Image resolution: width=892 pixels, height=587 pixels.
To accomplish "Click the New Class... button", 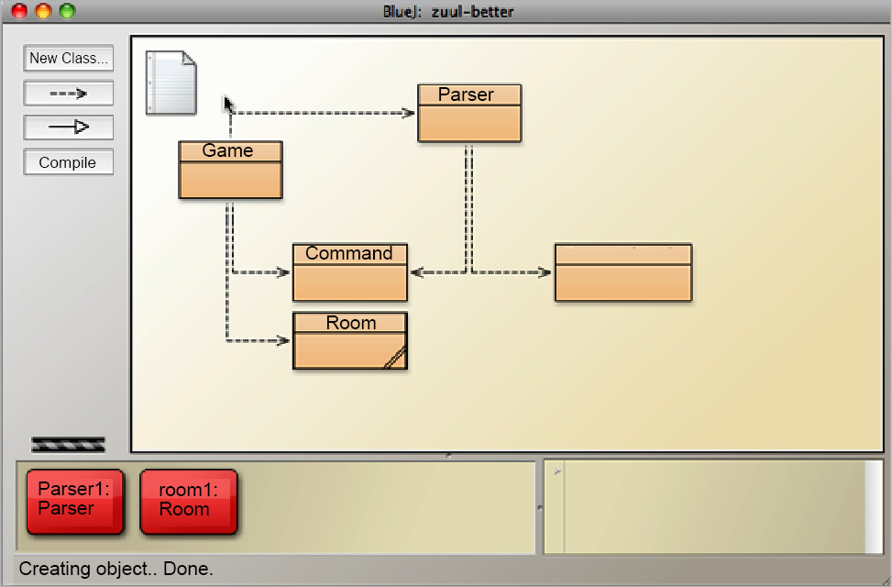I will [68, 58].
